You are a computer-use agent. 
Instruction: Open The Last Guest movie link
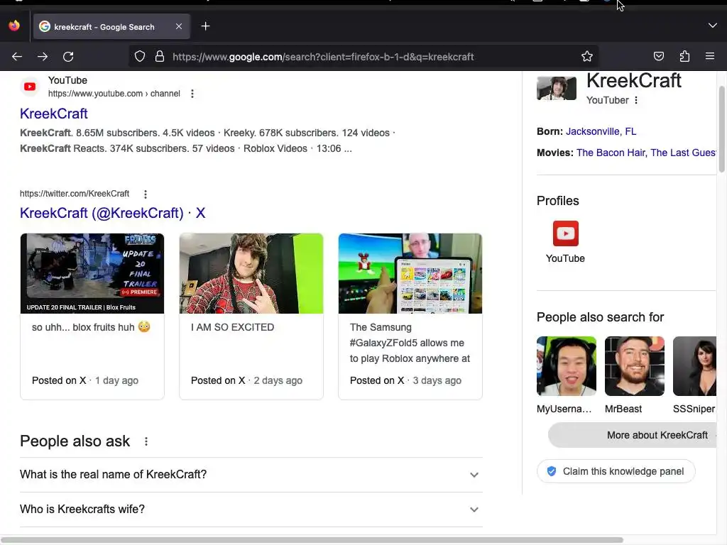tap(684, 153)
